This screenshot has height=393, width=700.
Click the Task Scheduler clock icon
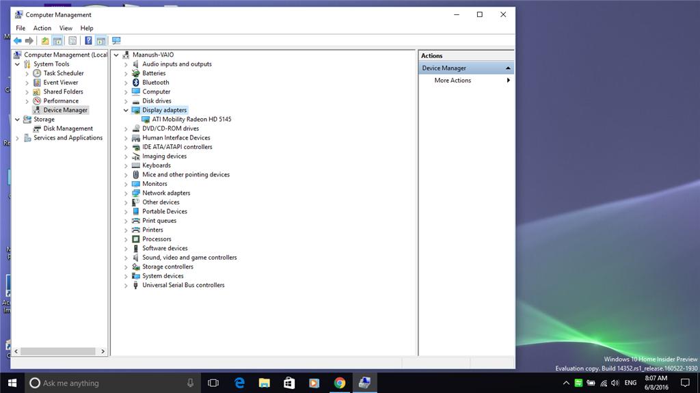click(x=37, y=73)
